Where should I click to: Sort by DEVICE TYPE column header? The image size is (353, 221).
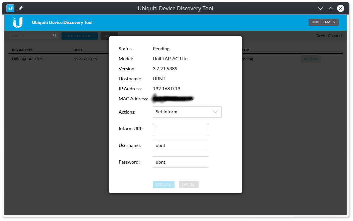(22, 50)
